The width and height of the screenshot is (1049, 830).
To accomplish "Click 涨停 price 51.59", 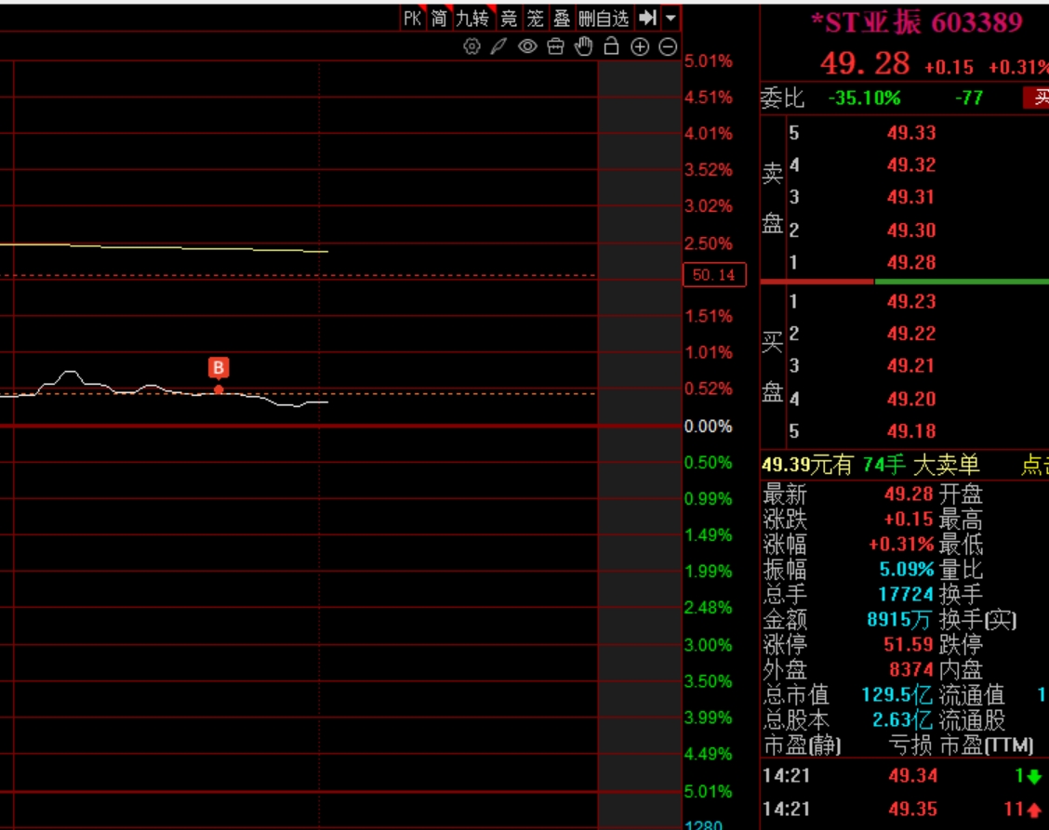I will pyautogui.click(x=908, y=644).
